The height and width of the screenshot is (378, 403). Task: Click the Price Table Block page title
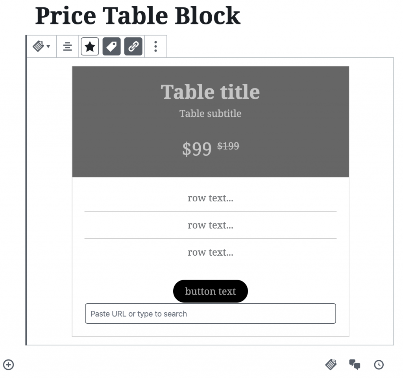tap(138, 16)
